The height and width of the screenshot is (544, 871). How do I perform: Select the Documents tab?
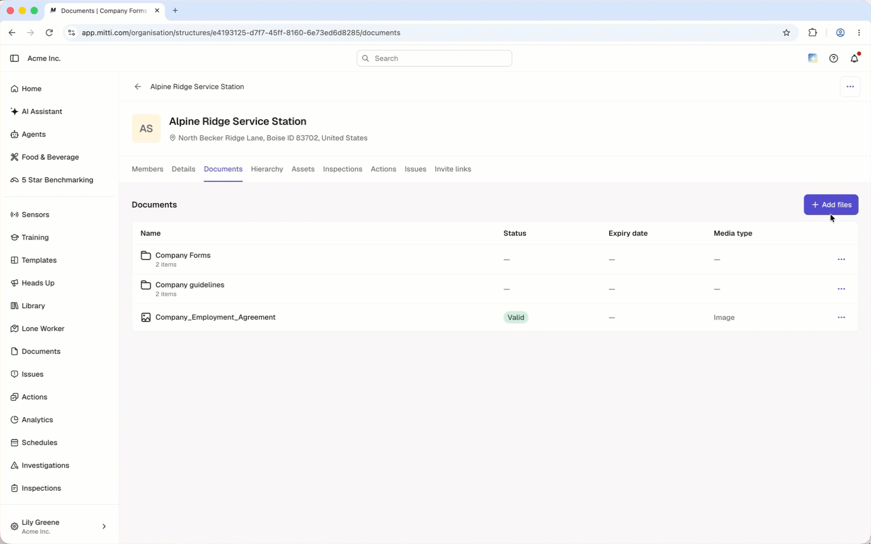pyautogui.click(x=223, y=169)
